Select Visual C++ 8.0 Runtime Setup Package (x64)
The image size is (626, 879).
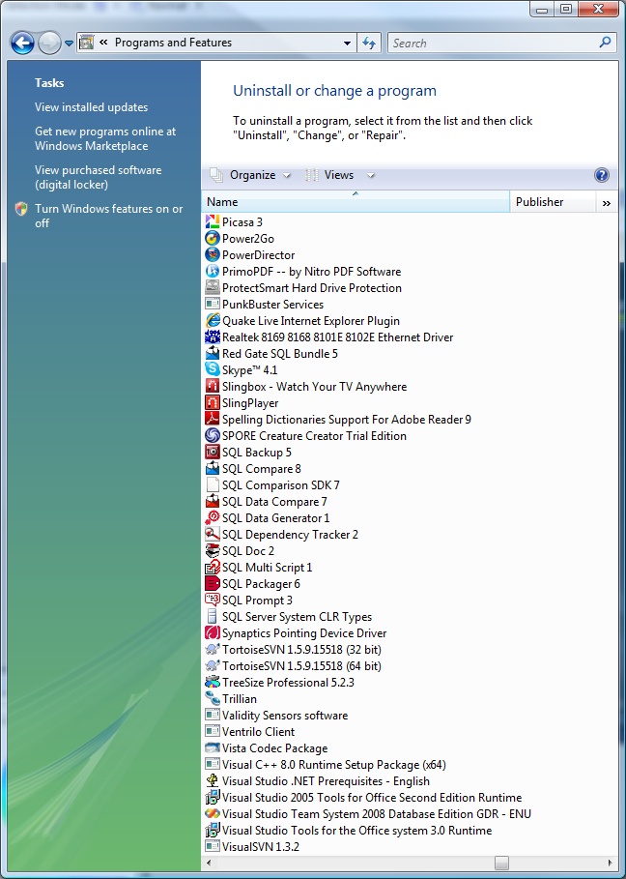[x=326, y=765]
